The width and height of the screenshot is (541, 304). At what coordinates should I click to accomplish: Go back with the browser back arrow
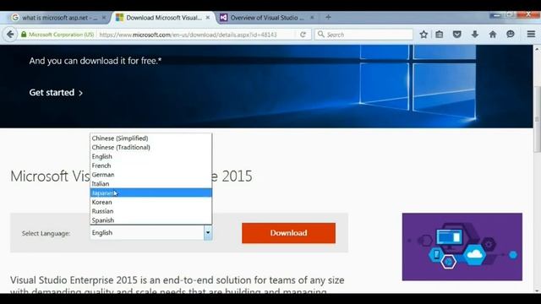10,35
